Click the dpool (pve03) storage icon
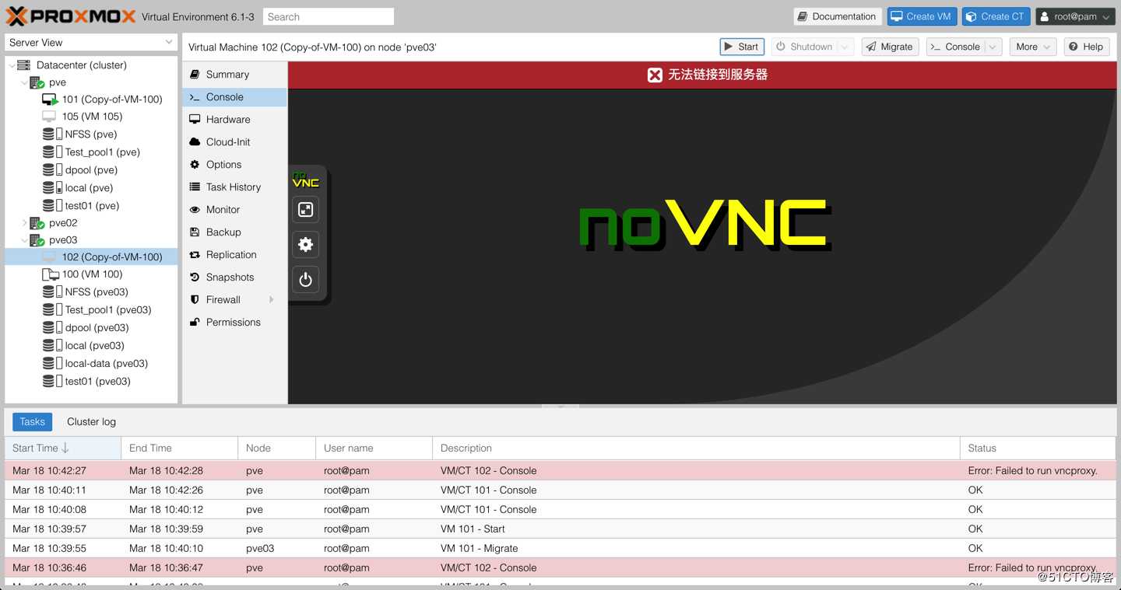Screen dimensions: 1121x590 52,328
